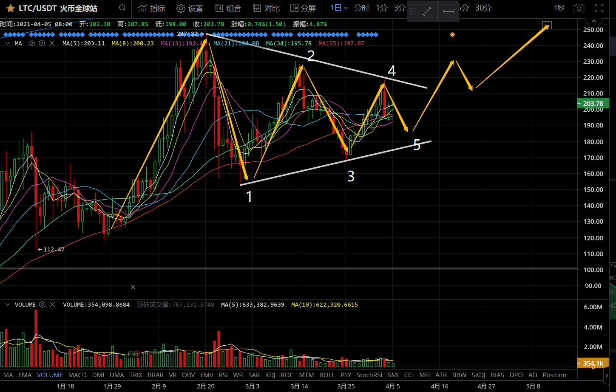Select the 分时 time-sharing view
This screenshot has height=392, width=616.
click(362, 8)
